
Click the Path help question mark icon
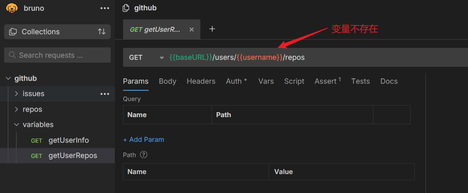[144, 155]
